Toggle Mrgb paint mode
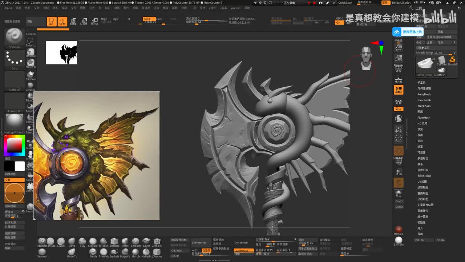This screenshot has height=262, width=465. coord(104,19)
